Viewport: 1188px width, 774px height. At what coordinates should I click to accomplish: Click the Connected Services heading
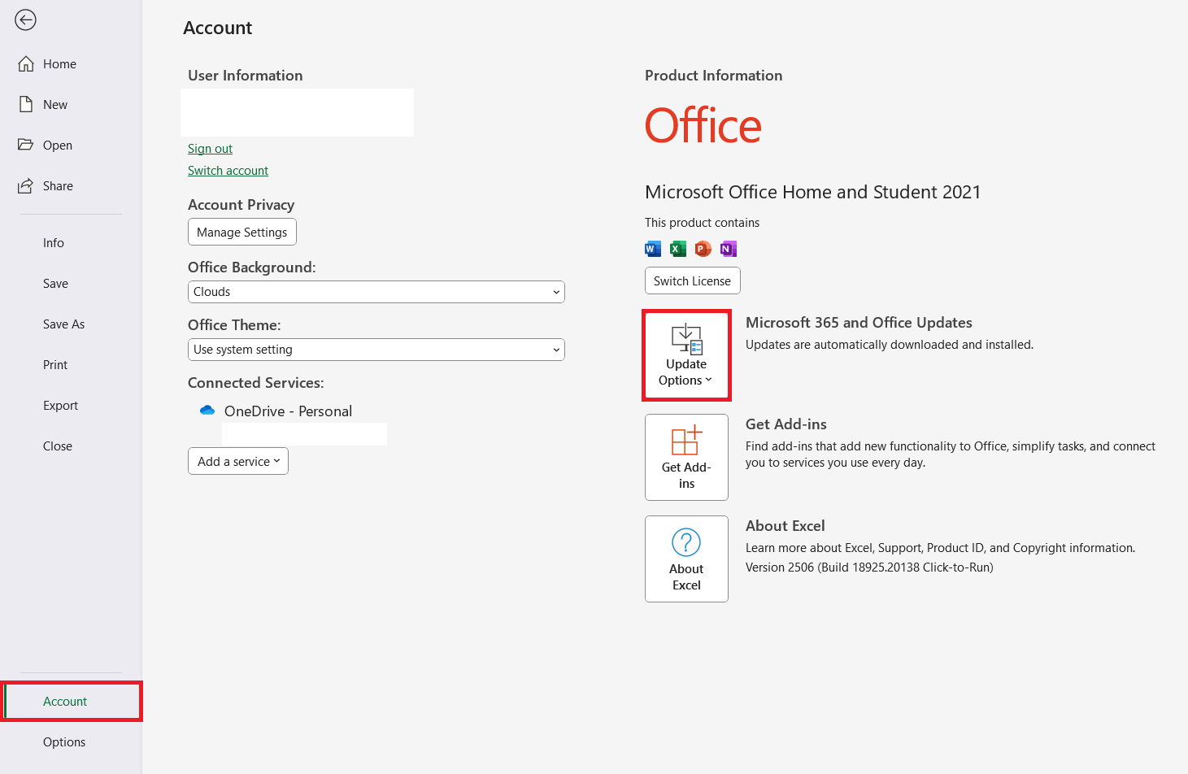(256, 383)
